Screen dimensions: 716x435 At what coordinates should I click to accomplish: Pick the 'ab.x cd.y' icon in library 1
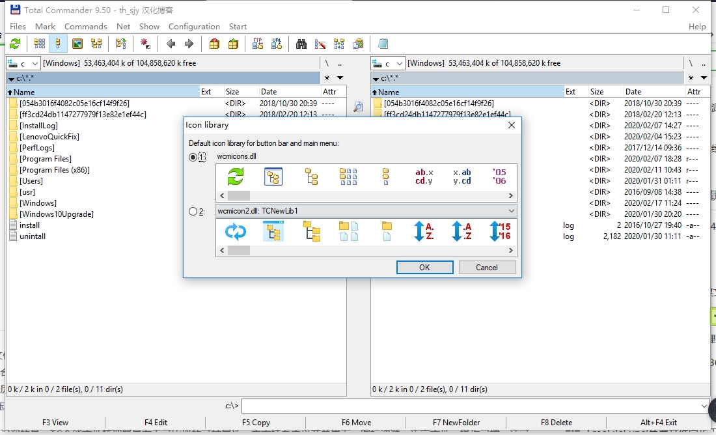tap(424, 176)
